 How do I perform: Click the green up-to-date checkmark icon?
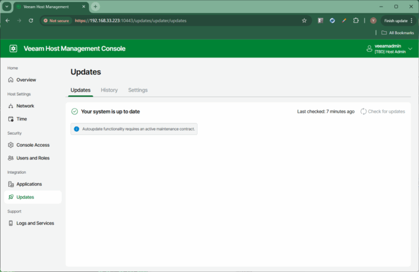(75, 111)
